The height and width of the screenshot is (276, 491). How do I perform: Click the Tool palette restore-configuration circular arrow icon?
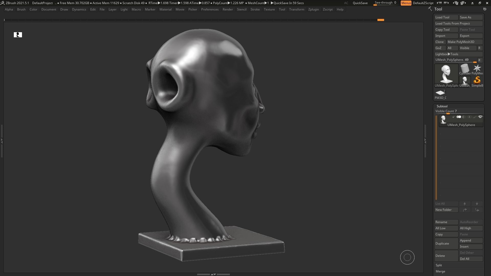(485, 9)
